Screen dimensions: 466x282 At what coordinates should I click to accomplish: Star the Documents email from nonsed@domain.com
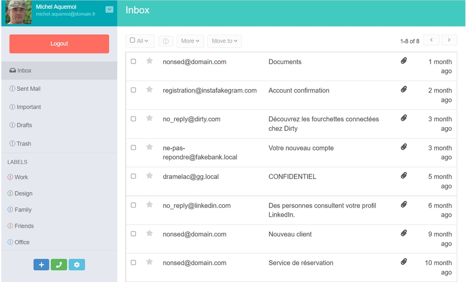click(149, 61)
